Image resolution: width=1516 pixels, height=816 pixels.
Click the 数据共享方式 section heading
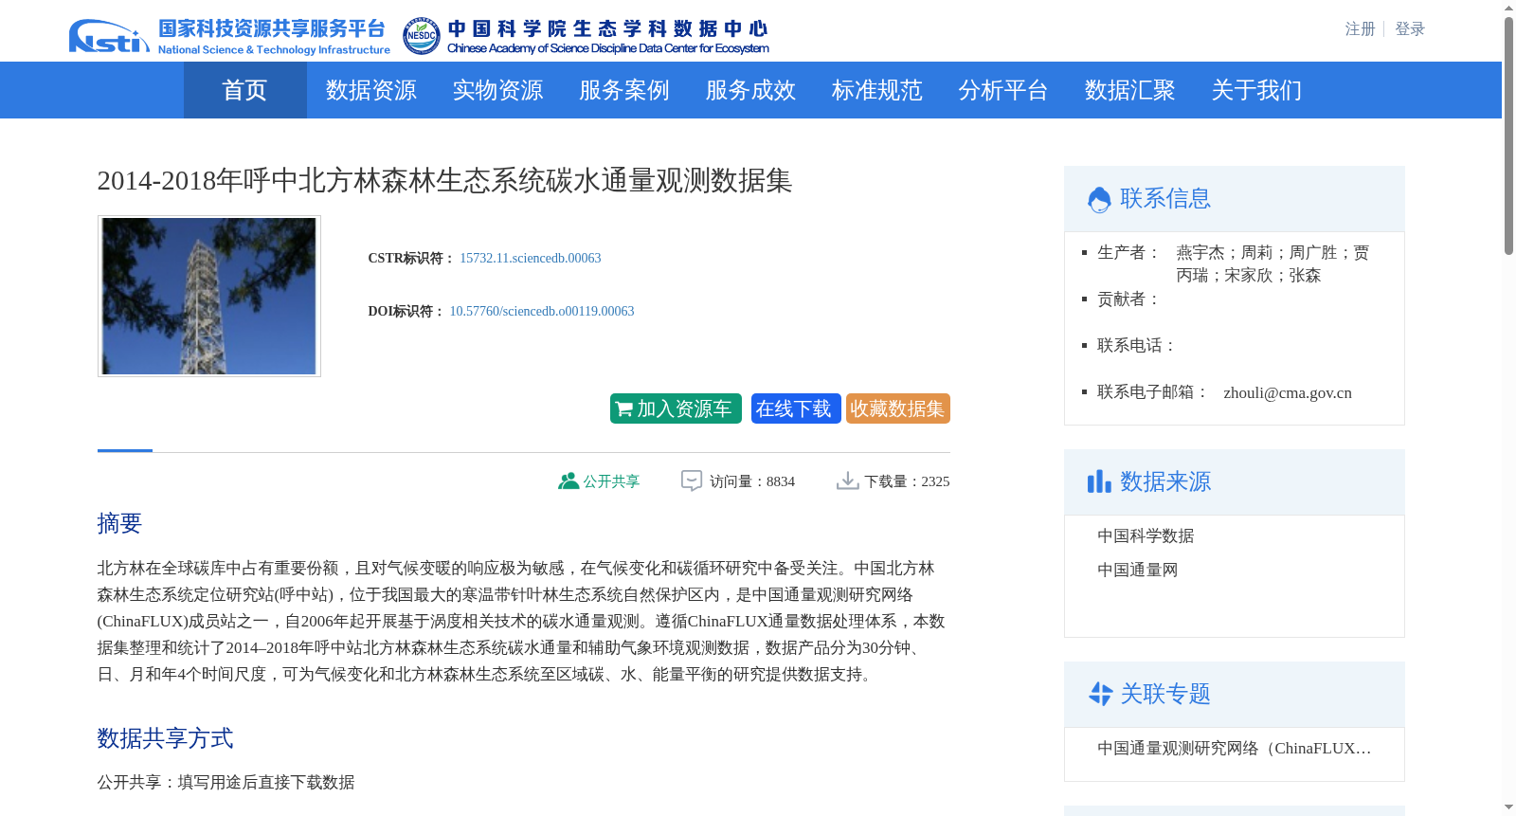click(165, 738)
